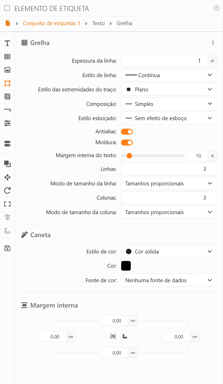Open the Fonte de cor dropdown
Screen dimensions: 223x384
(x=169, y=280)
